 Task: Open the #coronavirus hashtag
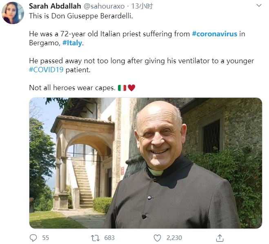coord(214,34)
